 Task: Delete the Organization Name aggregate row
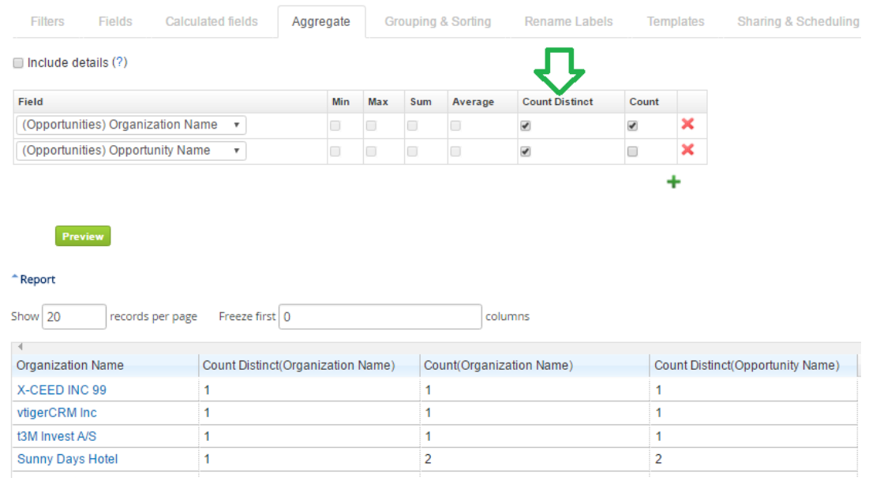point(687,125)
